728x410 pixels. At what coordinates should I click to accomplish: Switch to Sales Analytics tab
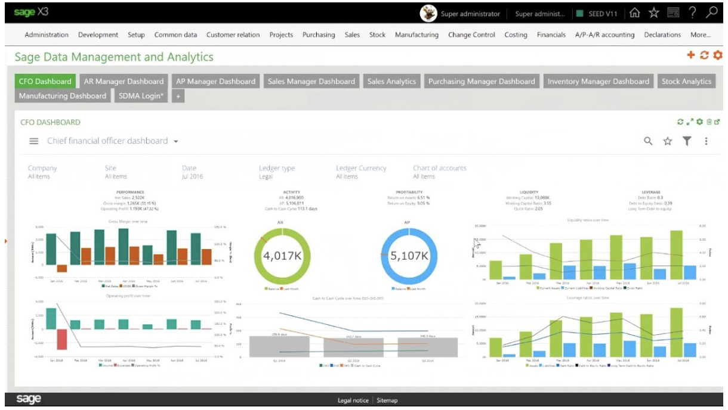[x=391, y=82]
